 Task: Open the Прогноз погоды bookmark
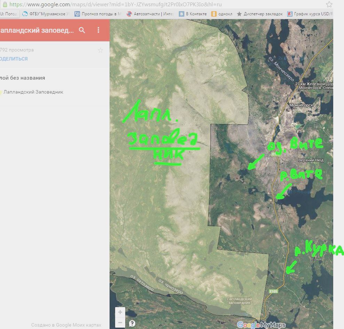coord(98,14)
